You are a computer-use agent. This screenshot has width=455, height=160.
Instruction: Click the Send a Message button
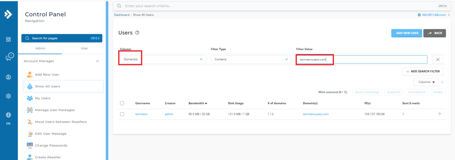click(x=367, y=92)
